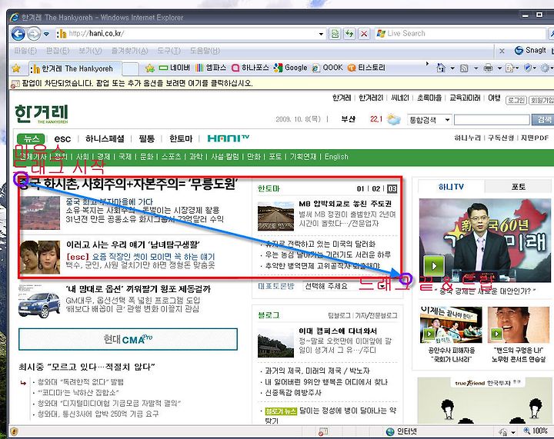
Task: Switch to the 포토 tab
Action: pyautogui.click(x=519, y=187)
